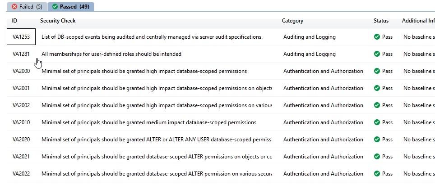Select the VA2020 ALTER ANY USER check
435x185 pixels.
point(156,140)
